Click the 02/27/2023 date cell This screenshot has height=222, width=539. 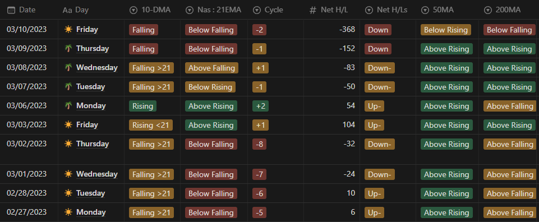(x=26, y=212)
